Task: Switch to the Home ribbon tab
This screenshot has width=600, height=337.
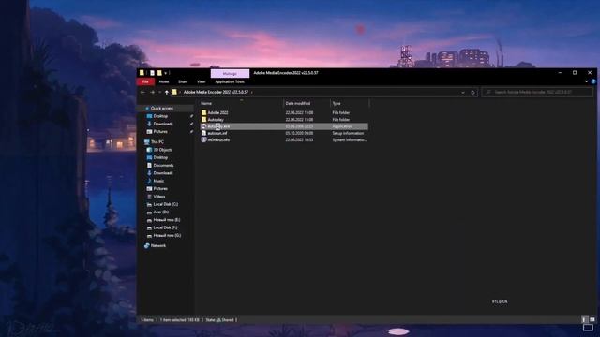Action: (x=164, y=81)
